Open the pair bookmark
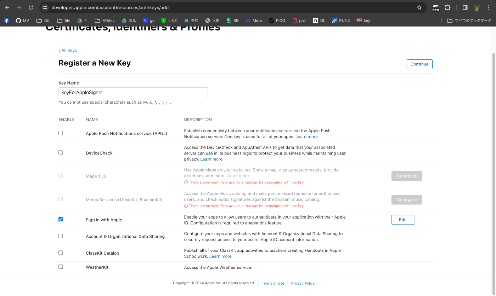The width and height of the screenshot is (496, 296). tap(299, 21)
